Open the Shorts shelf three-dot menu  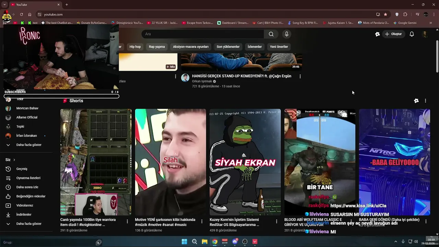425,101
